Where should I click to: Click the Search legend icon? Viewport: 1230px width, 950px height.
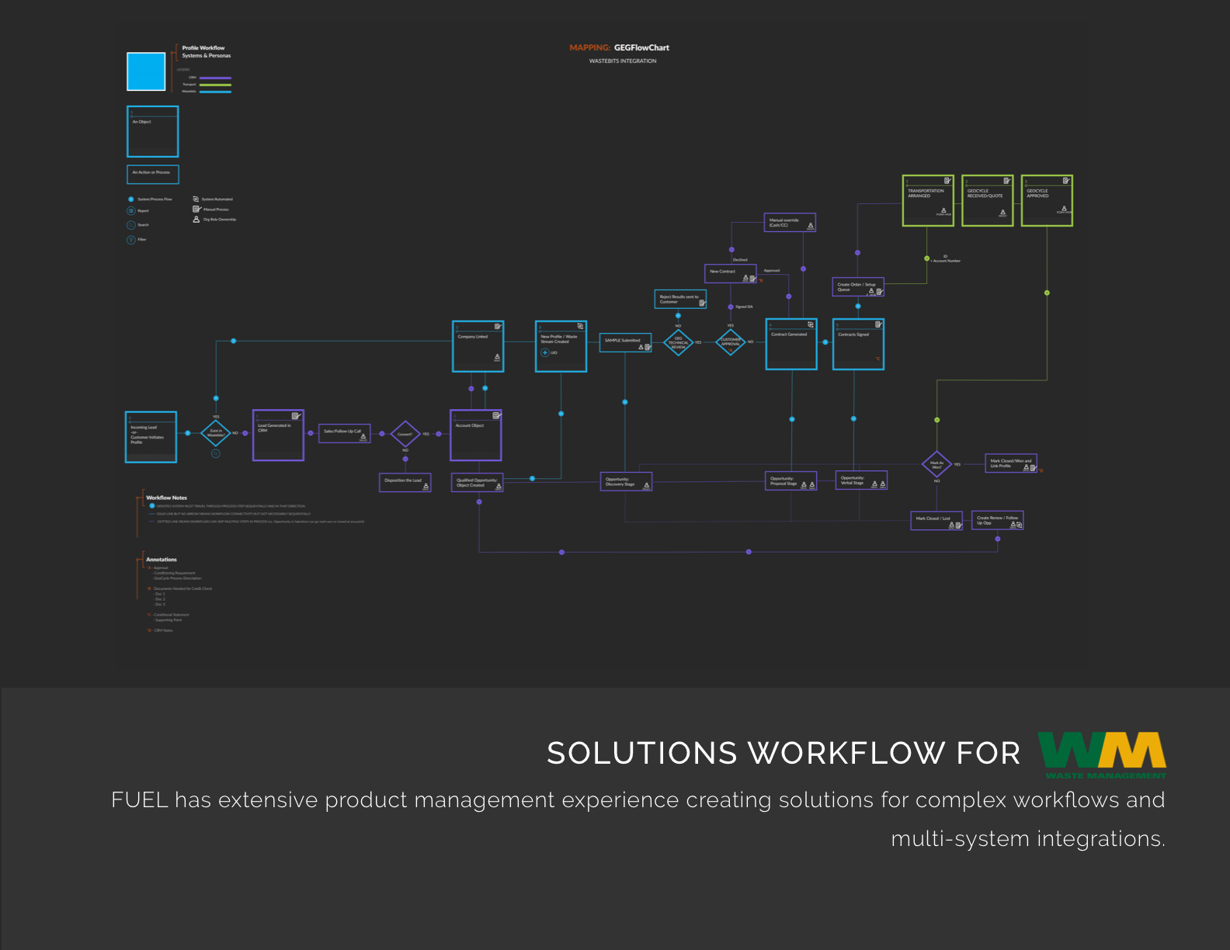130,225
